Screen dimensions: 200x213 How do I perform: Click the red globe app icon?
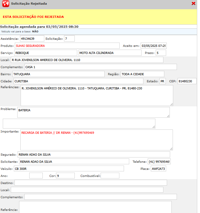[6, 4]
